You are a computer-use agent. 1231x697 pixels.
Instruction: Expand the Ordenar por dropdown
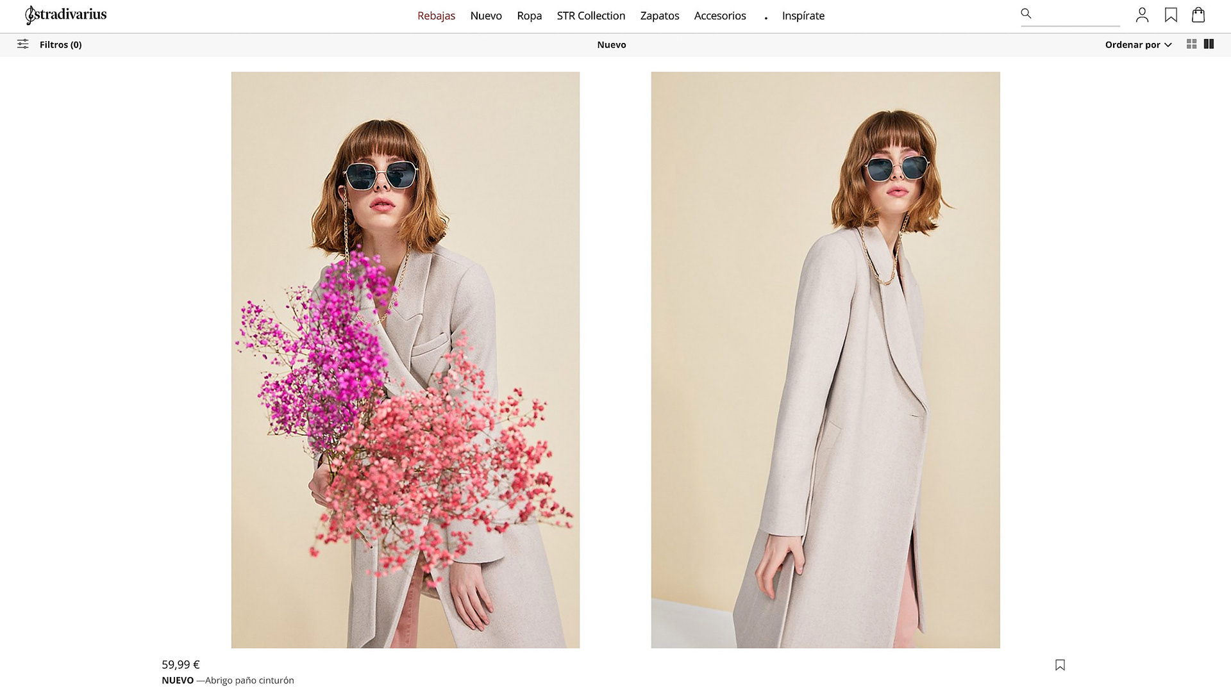point(1138,45)
